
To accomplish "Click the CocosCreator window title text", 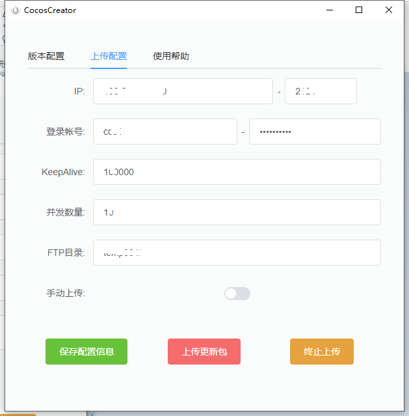I will coord(50,10).
